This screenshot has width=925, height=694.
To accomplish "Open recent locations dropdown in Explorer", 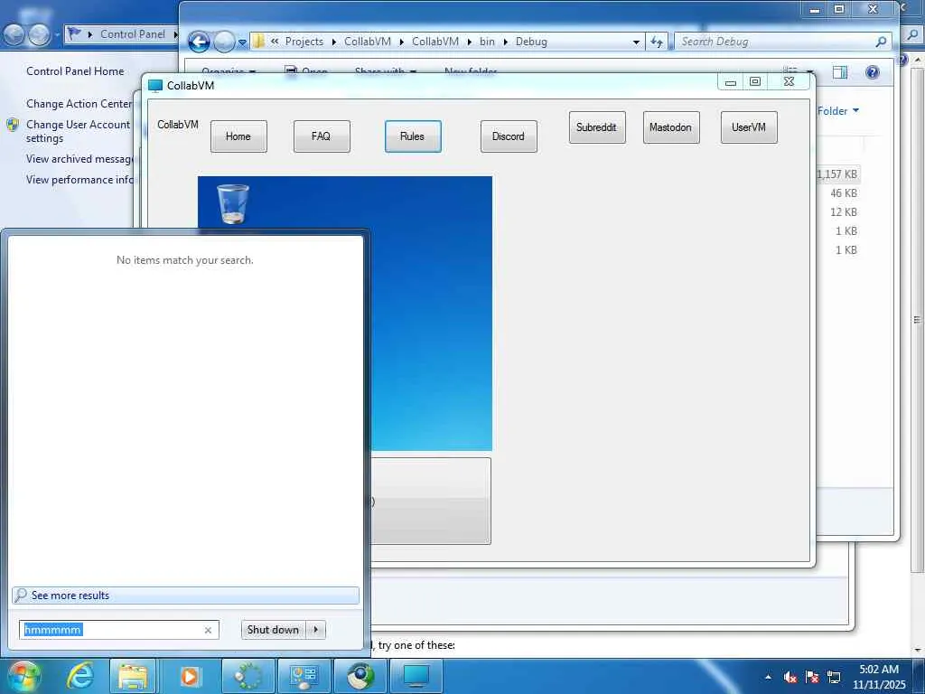I will pyautogui.click(x=242, y=42).
